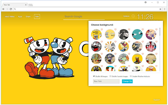
Task: Click the browser reload icon
Action: coord(11,9)
